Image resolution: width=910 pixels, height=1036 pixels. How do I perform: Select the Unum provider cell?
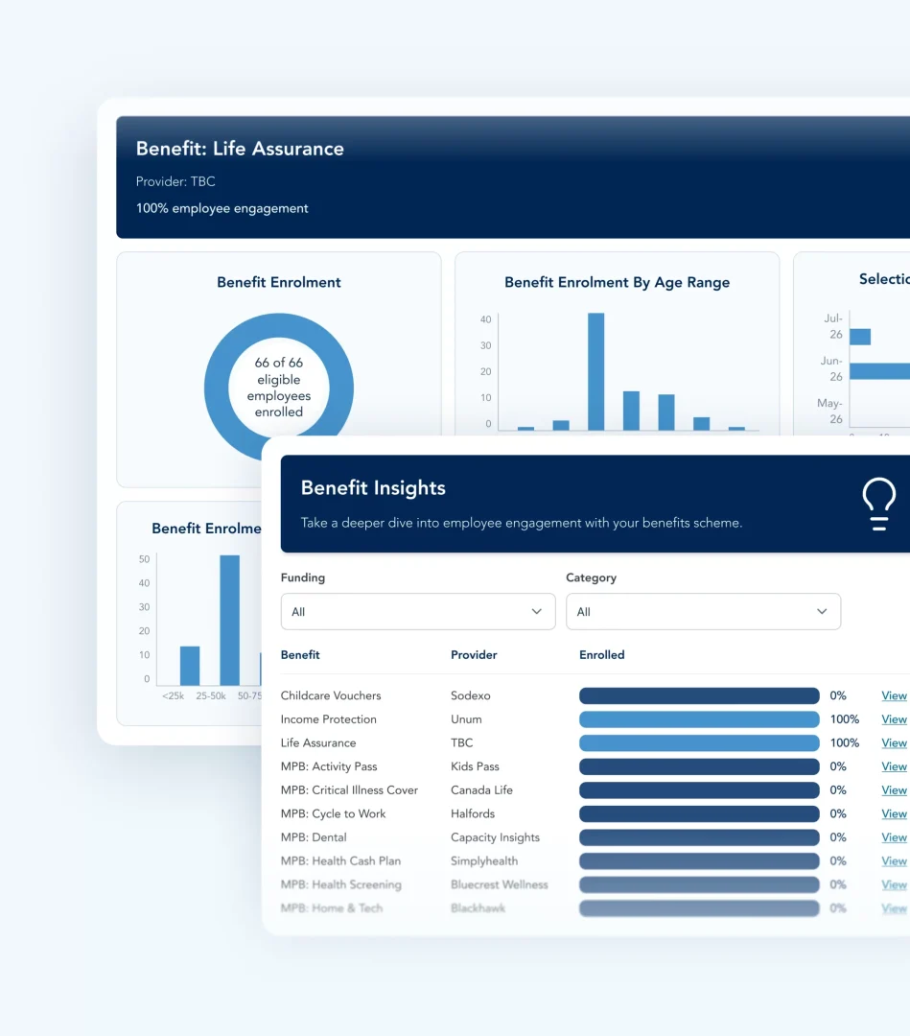pos(466,719)
